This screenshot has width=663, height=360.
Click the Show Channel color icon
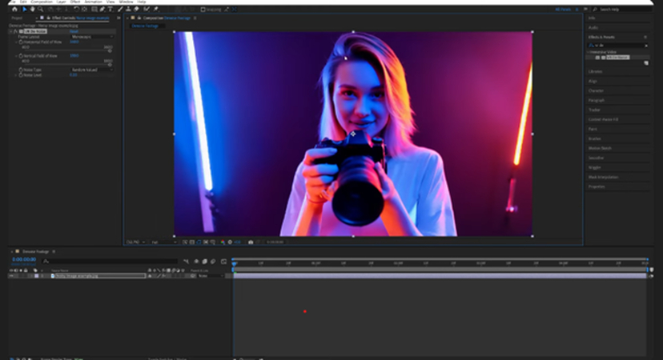point(223,242)
